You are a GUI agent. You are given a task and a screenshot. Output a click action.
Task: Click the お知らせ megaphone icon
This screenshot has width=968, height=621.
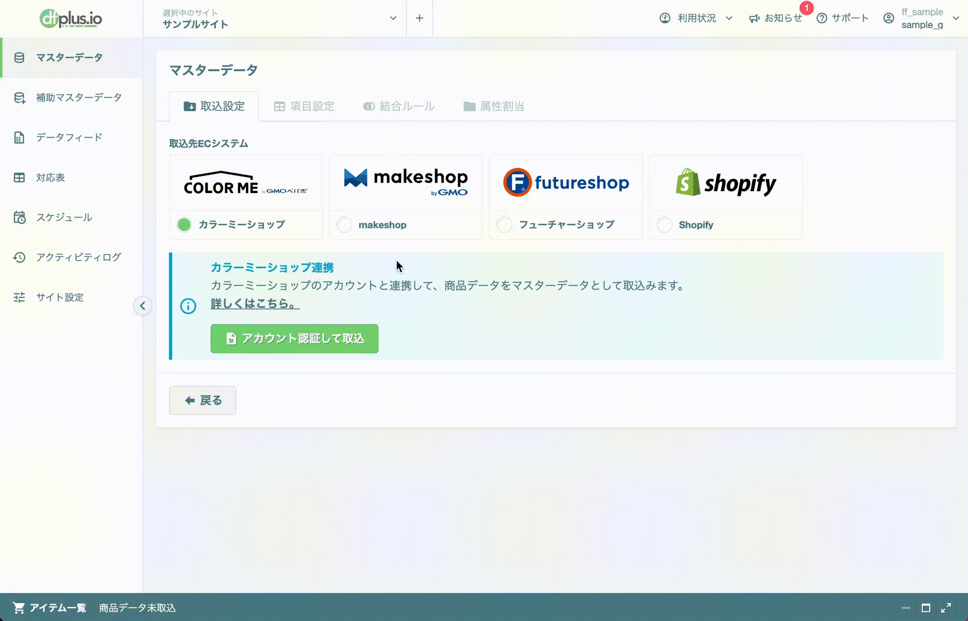(754, 18)
